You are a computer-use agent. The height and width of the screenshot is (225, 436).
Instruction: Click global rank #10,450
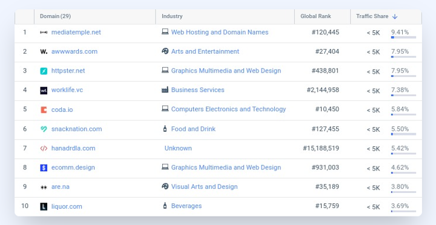(x=327, y=109)
